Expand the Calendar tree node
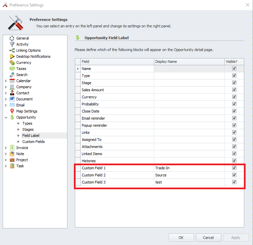Image resolution: width=253 pixels, height=245 pixels. point(6,81)
